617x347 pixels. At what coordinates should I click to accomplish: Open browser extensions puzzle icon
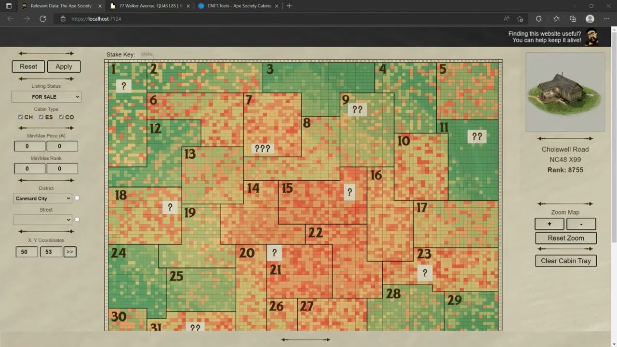point(539,19)
